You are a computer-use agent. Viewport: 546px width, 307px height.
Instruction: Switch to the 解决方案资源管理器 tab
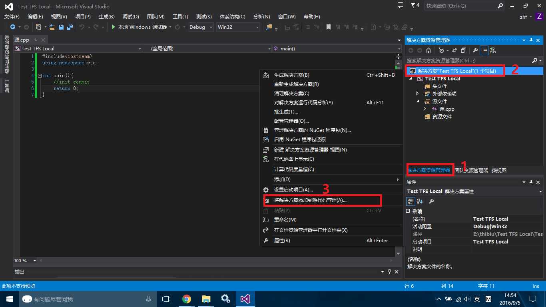tap(429, 170)
